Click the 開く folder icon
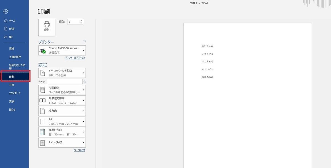This screenshot has height=168, width=331. click(x=6, y=37)
